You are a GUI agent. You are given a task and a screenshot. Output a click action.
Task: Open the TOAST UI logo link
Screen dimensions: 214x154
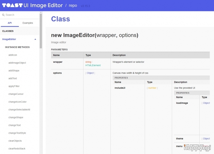coord(12,5)
